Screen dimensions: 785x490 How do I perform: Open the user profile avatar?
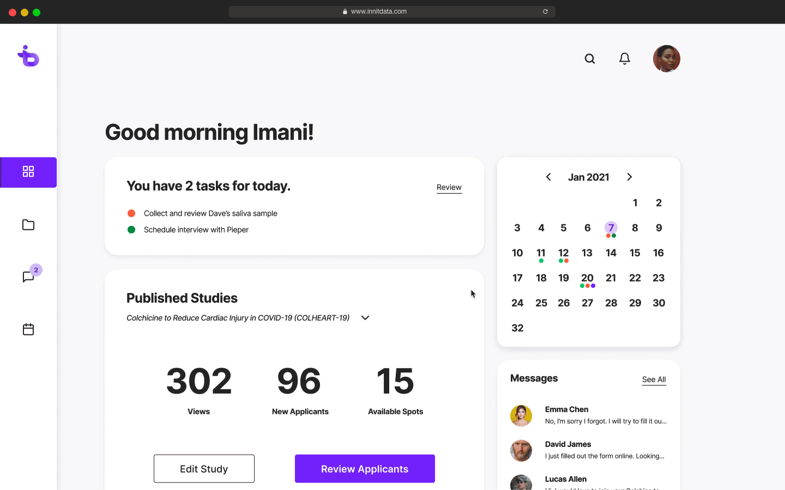point(666,59)
